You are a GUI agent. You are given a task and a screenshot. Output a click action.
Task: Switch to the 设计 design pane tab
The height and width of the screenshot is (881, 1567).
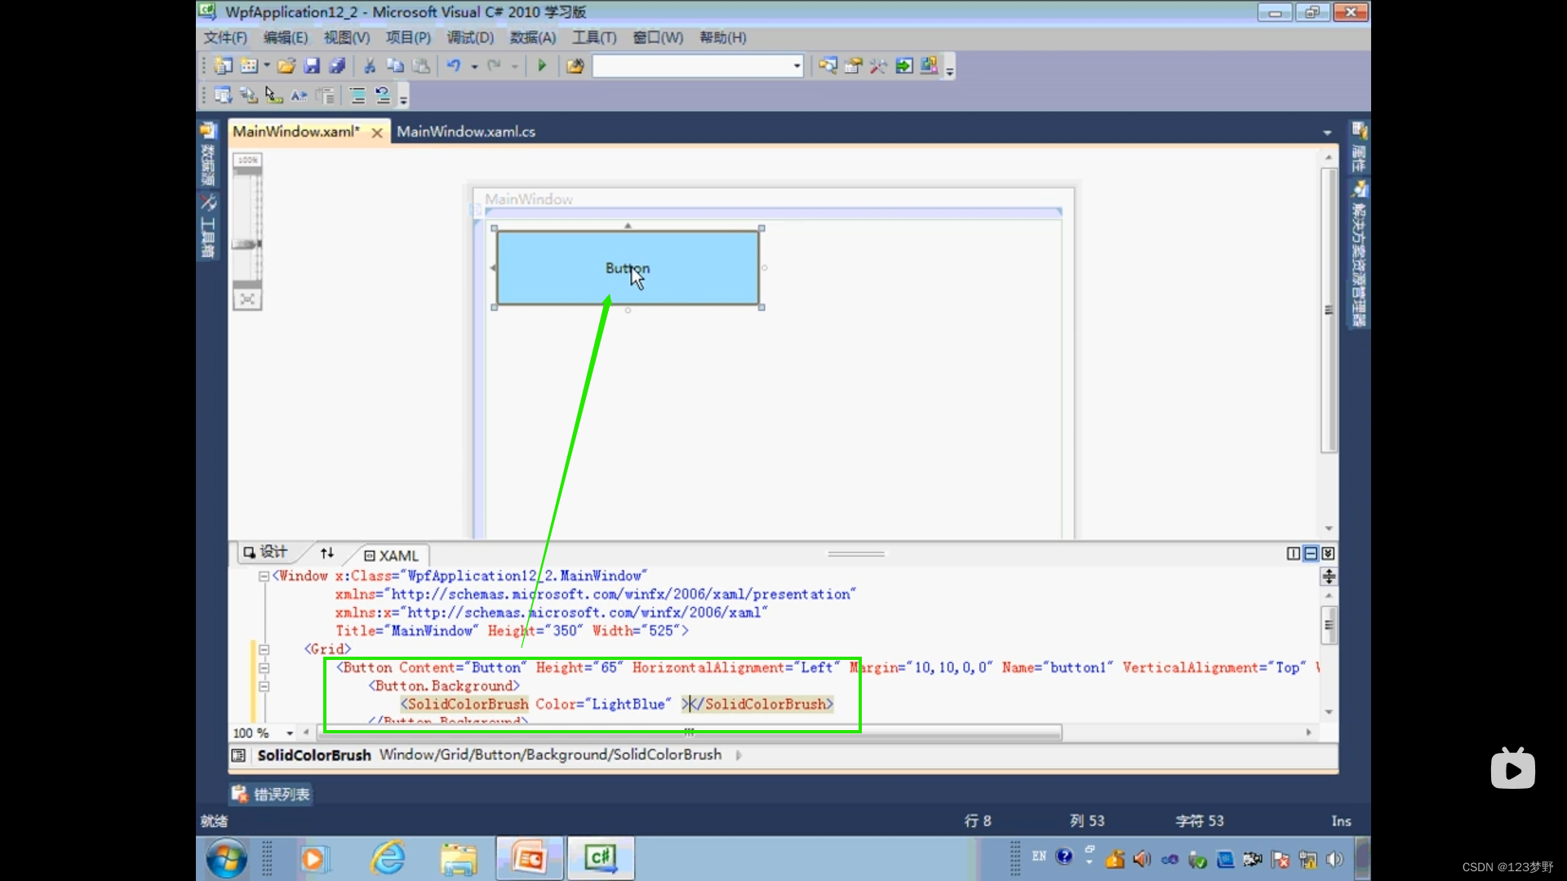click(266, 552)
